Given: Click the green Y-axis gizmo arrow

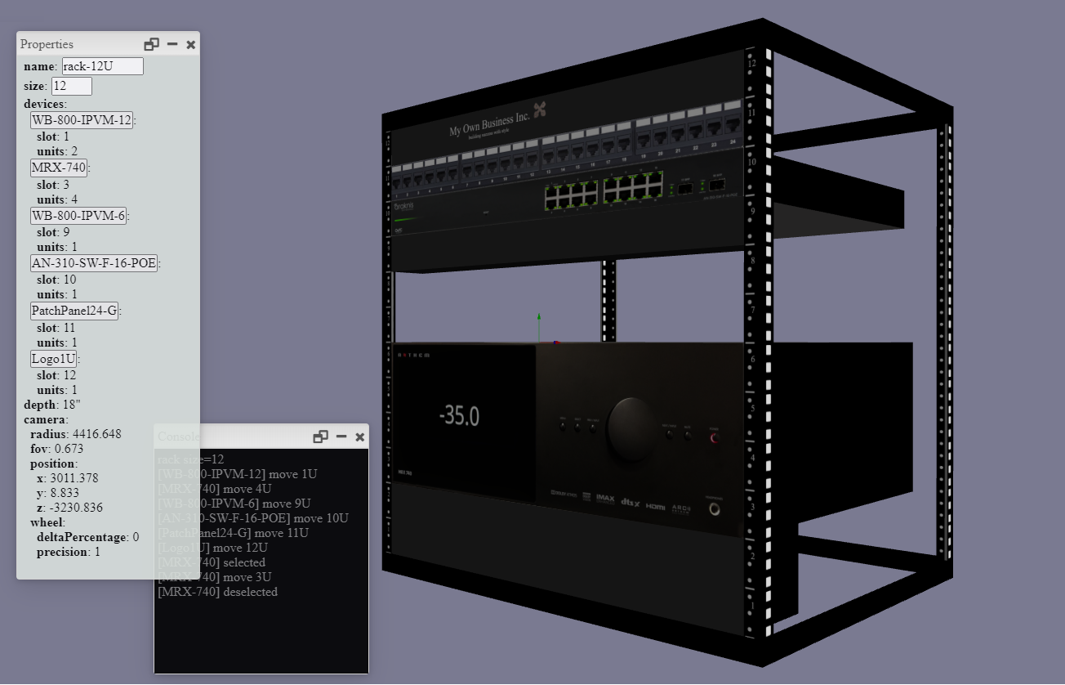Looking at the screenshot, I should tap(539, 318).
